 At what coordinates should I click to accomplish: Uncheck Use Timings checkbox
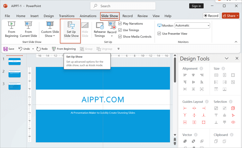(x=120, y=30)
